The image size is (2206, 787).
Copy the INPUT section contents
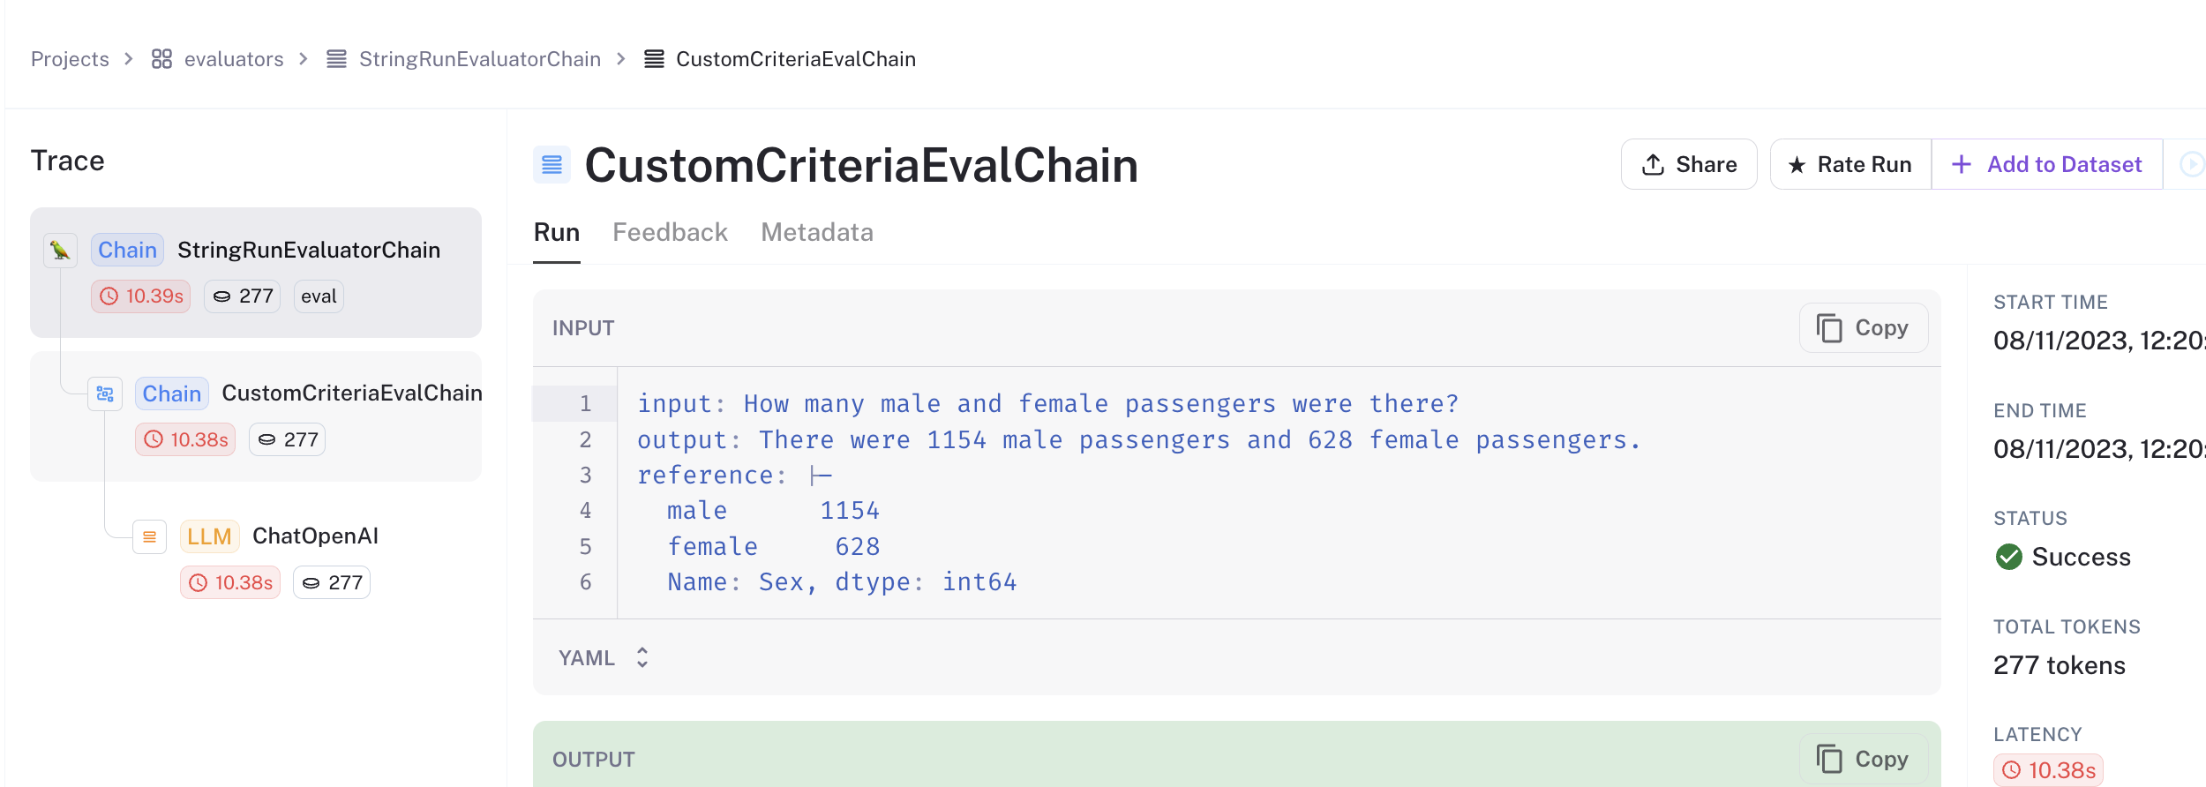(1864, 328)
